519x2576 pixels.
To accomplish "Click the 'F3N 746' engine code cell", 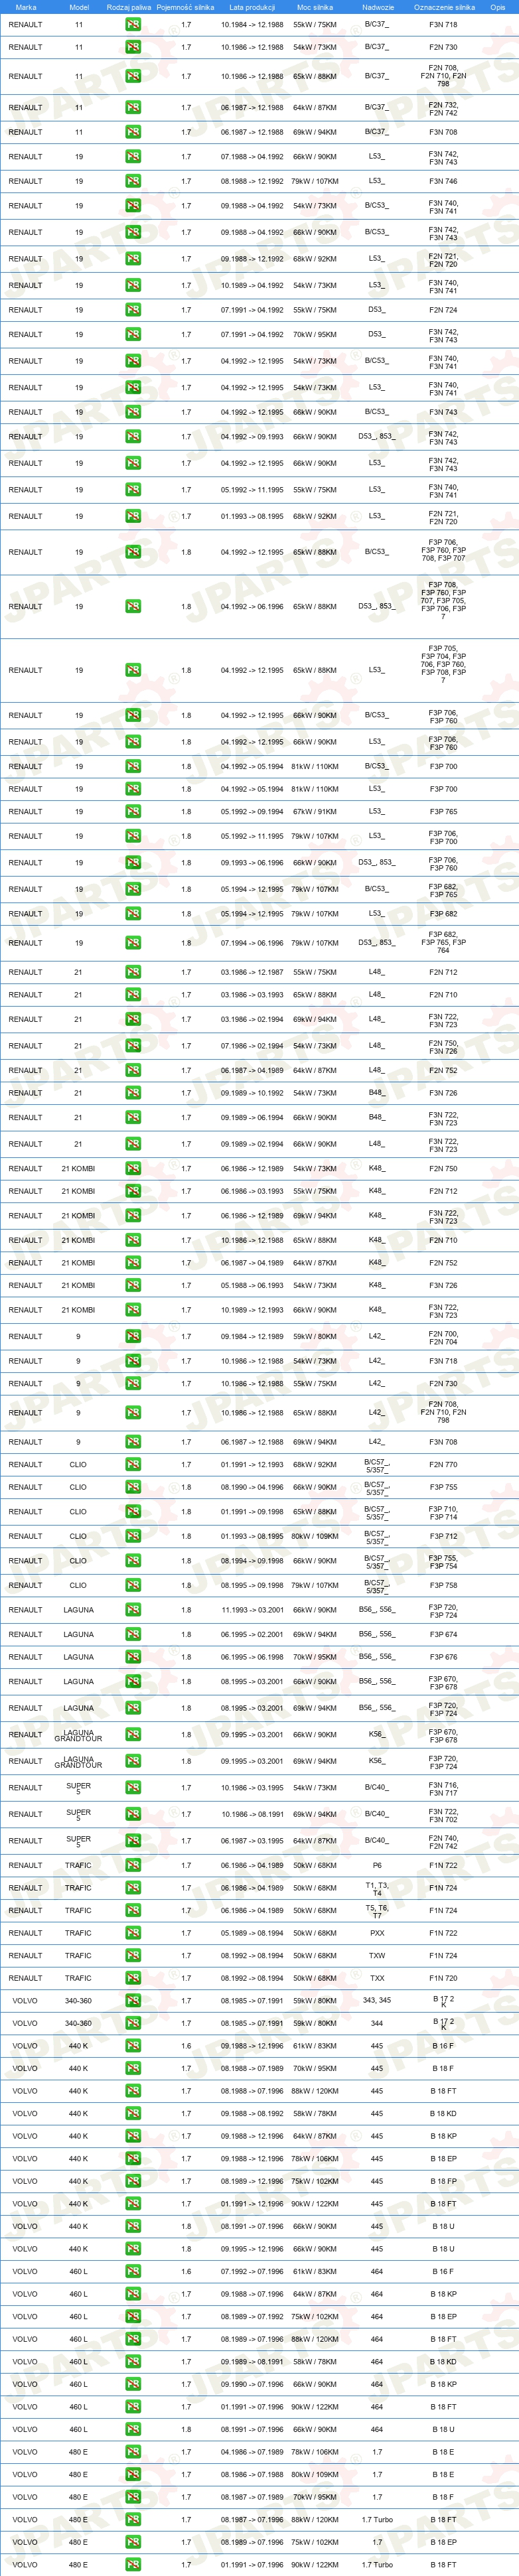I will (443, 181).
